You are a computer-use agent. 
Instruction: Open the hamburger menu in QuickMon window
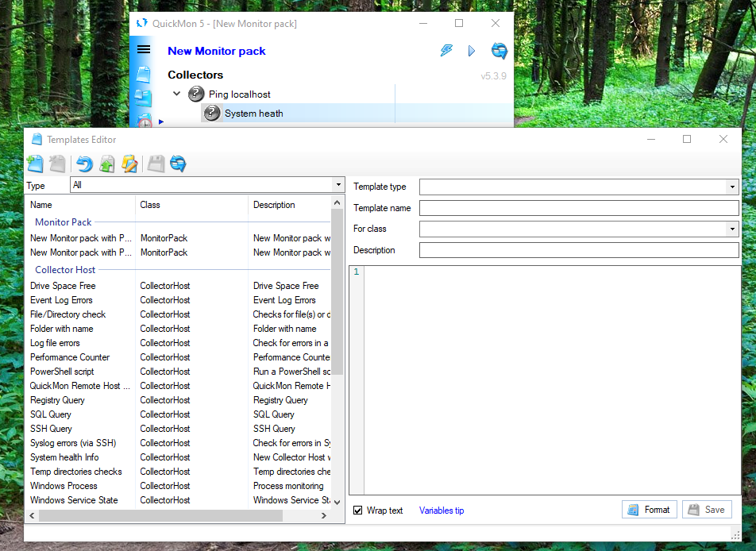[x=144, y=49]
